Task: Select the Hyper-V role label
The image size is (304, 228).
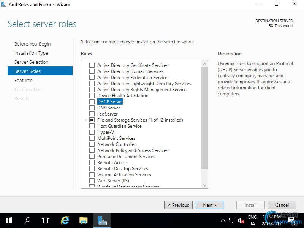Action: (106, 132)
